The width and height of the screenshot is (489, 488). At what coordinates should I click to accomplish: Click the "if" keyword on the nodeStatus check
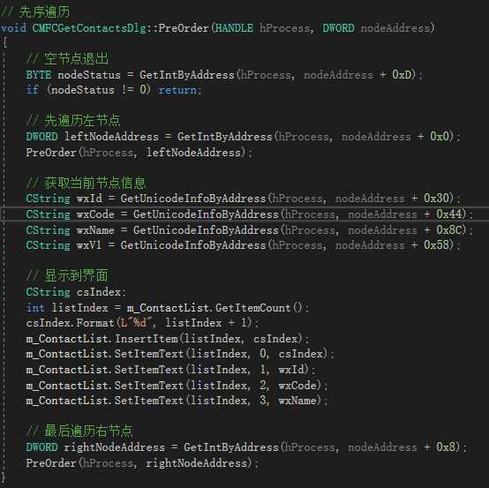point(33,90)
